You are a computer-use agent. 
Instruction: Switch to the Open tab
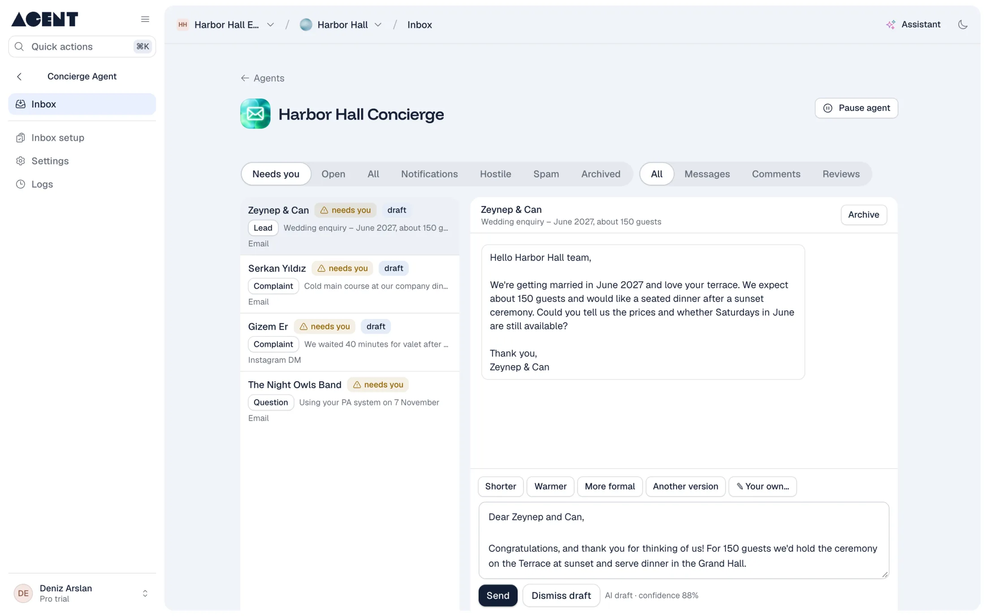tap(333, 174)
